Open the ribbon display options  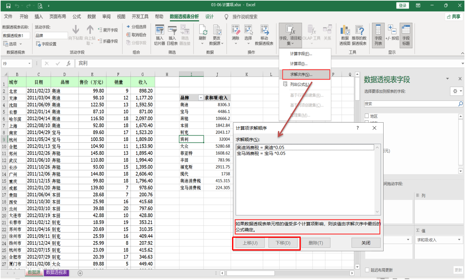[x=418, y=6]
